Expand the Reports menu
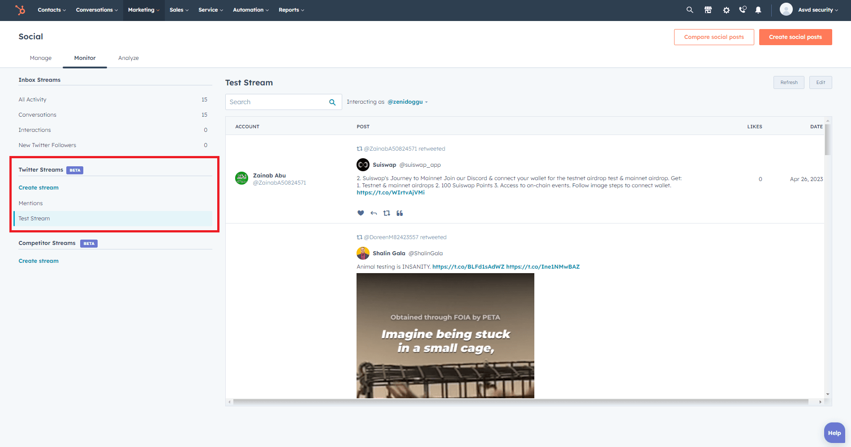This screenshot has height=447, width=851. point(291,10)
